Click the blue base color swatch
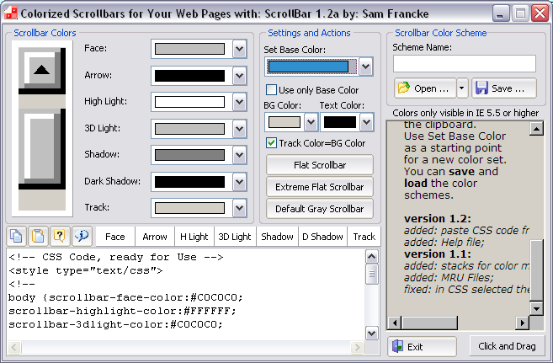 [x=308, y=67]
